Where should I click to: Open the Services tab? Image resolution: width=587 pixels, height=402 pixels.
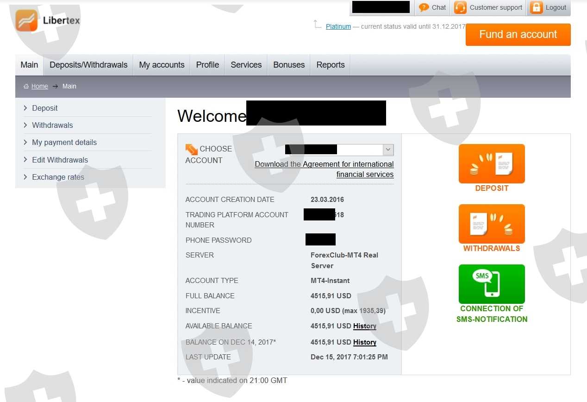246,65
